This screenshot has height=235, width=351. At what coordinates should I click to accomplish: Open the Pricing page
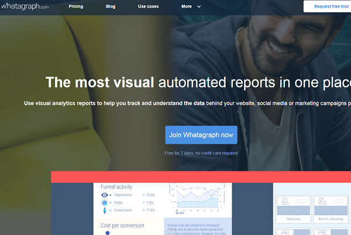point(75,6)
